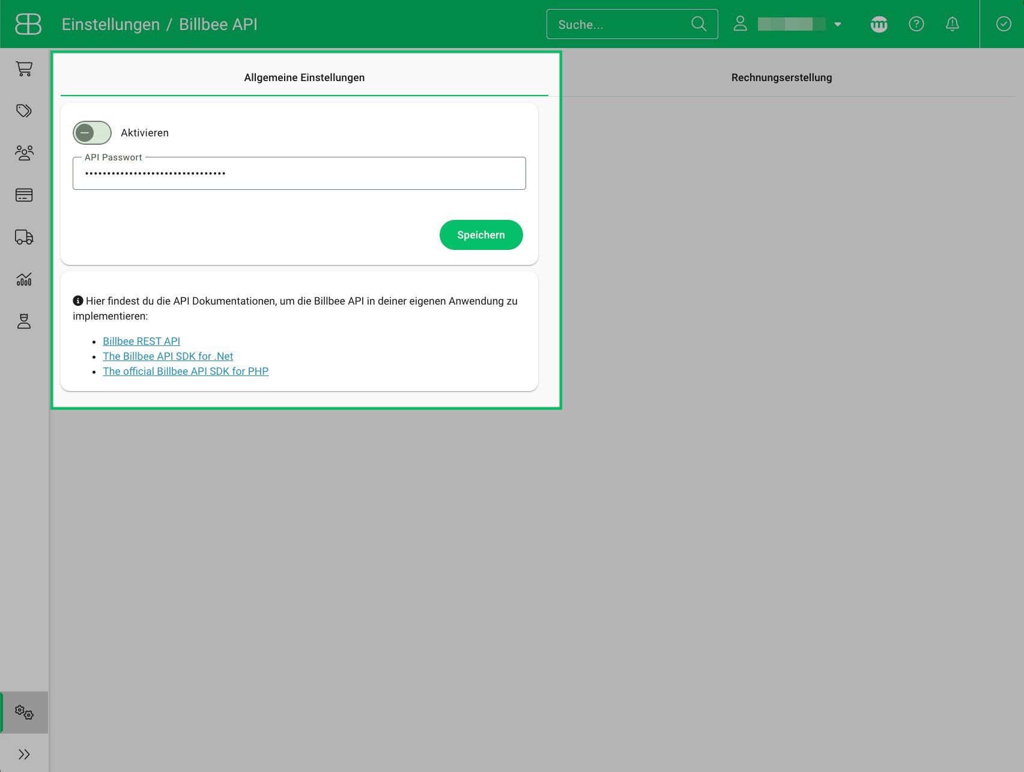Image resolution: width=1024 pixels, height=772 pixels.
Task: Open the help question mark icon
Action: click(x=916, y=24)
